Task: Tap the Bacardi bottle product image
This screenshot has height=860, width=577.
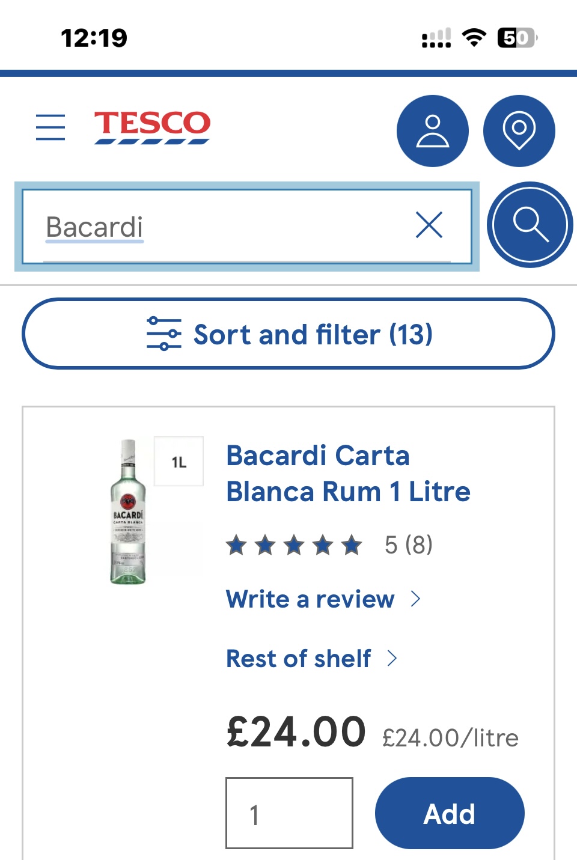Action: (x=127, y=511)
